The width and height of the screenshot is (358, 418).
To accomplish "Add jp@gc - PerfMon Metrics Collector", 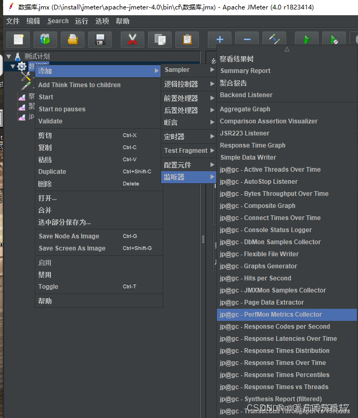I will pyautogui.click(x=287, y=315).
